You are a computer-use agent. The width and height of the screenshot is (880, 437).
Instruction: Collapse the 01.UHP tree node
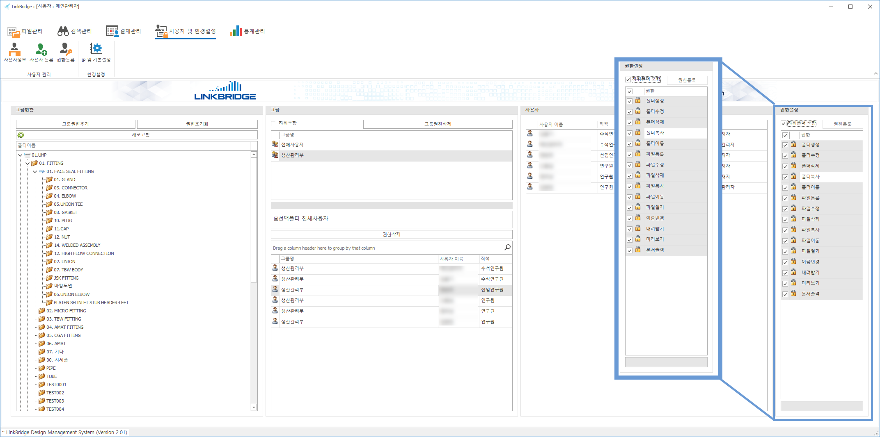[x=20, y=155]
